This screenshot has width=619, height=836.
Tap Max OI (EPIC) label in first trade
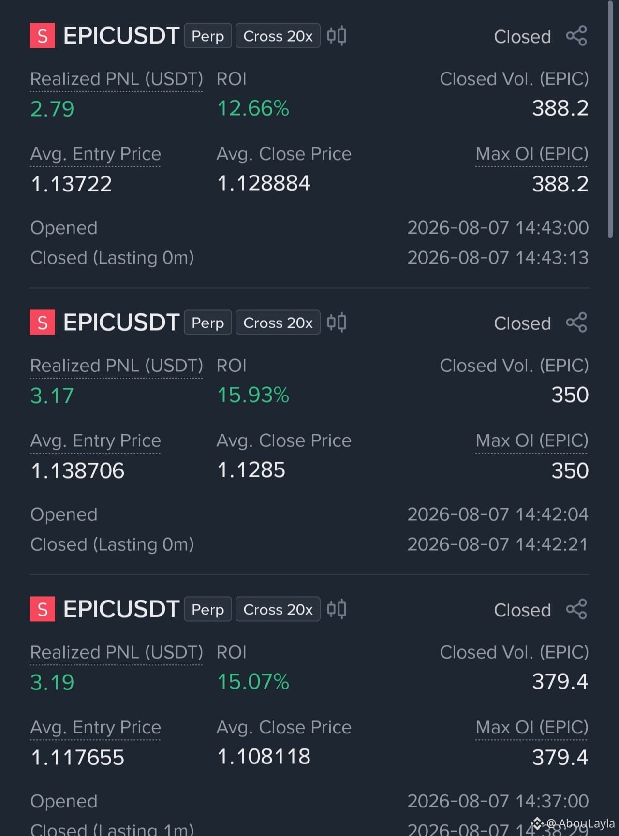[532, 154]
